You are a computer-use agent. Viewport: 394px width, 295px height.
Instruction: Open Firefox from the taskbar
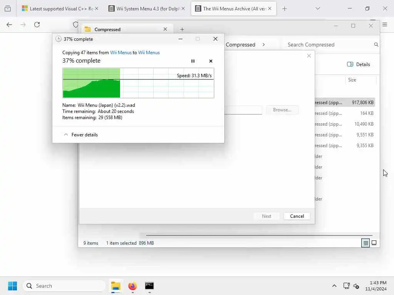[x=132, y=286]
